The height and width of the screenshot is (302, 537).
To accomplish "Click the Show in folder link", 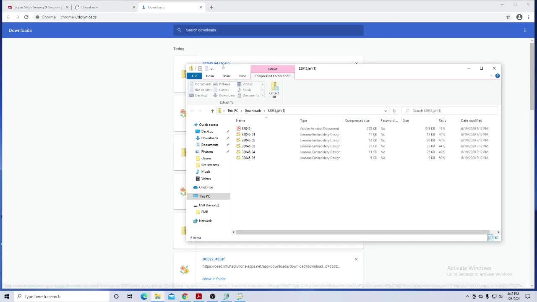I will pos(214,279).
